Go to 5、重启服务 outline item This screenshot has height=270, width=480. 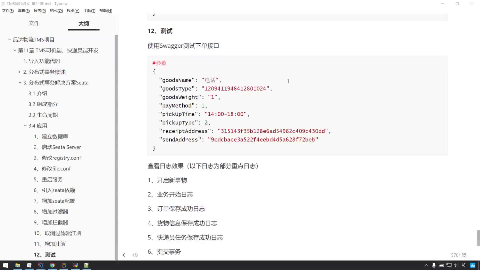point(48,179)
